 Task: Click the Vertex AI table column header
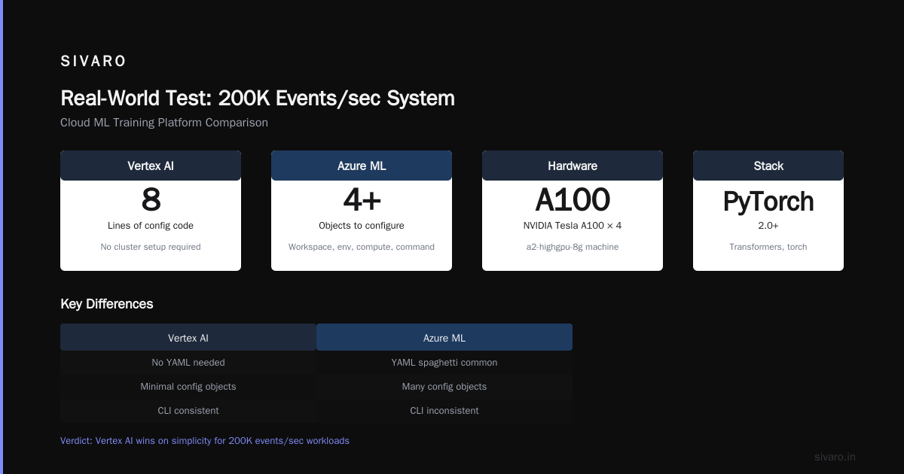tap(188, 337)
